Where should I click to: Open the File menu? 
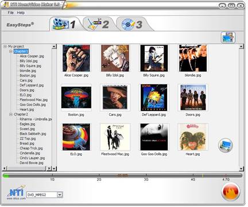(x=10, y=13)
